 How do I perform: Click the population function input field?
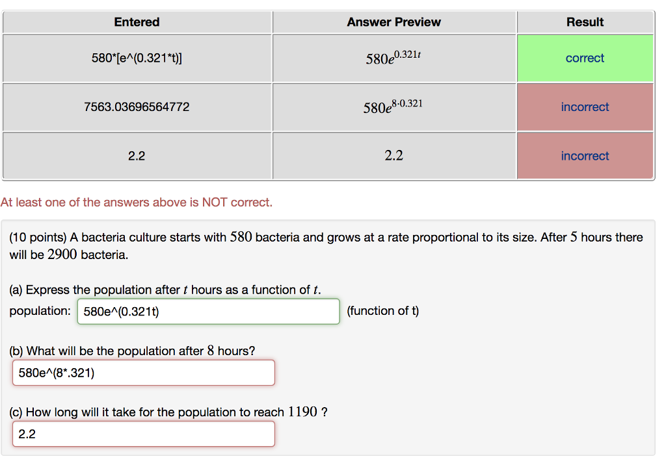coord(208,311)
